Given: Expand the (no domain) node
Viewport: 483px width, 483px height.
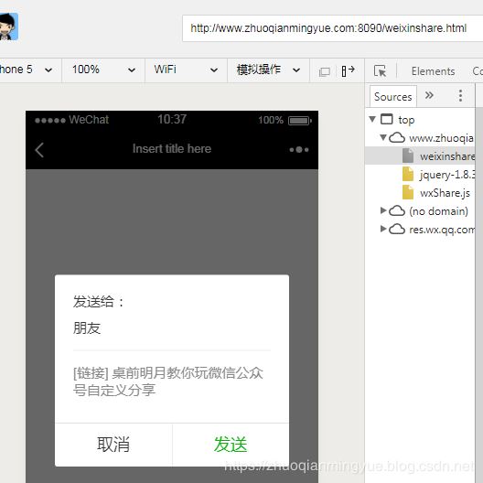Looking at the screenshot, I should [x=383, y=210].
